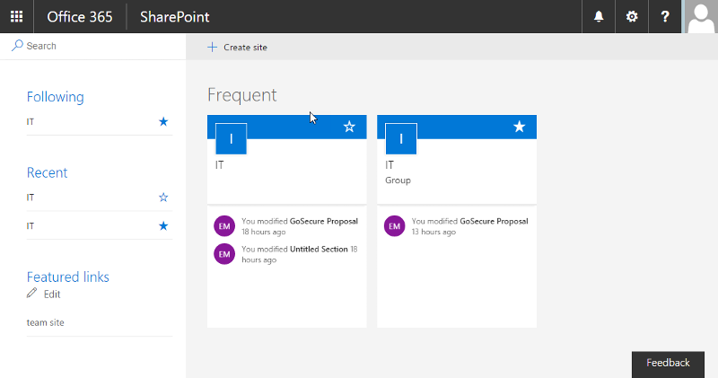Open the user profile avatar
The height and width of the screenshot is (378, 718).
[x=700, y=16]
